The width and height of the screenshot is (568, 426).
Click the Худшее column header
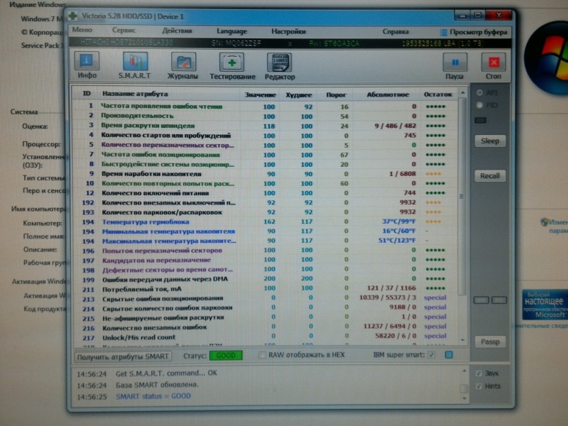(x=298, y=95)
